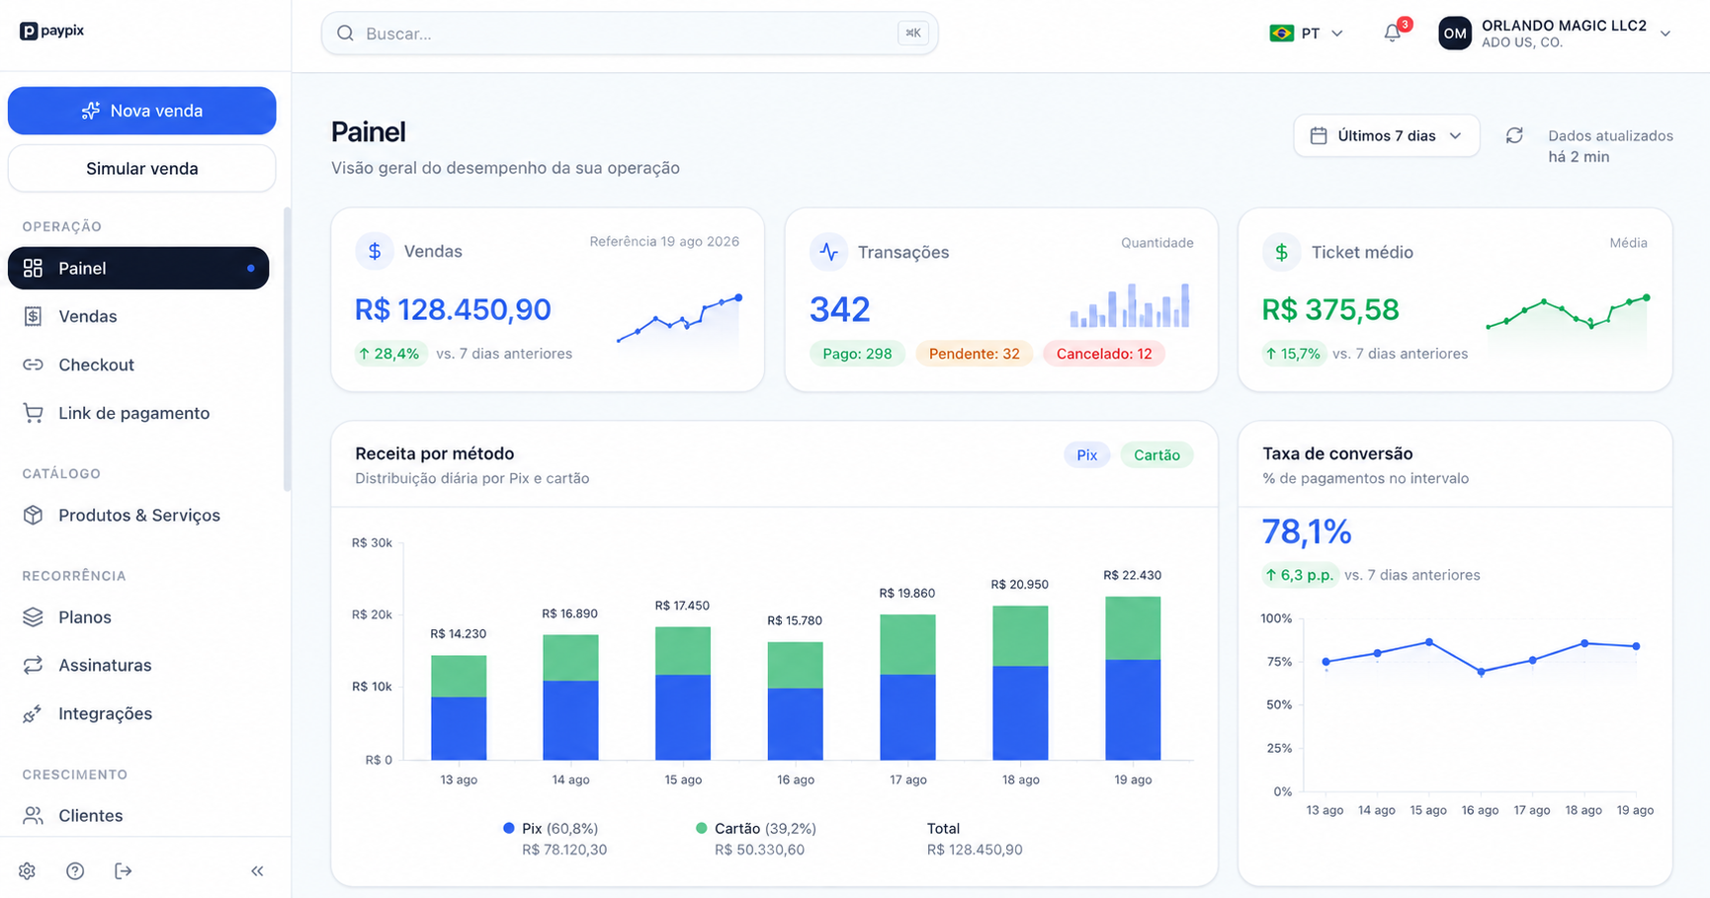
Task: Open settings gear in sidebar footer
Action: (27, 870)
